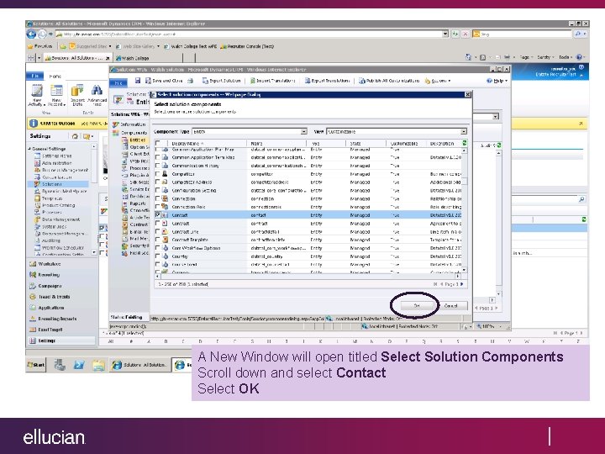Click browser Back button
Viewport: 605px width, 454px height.
tap(32, 34)
